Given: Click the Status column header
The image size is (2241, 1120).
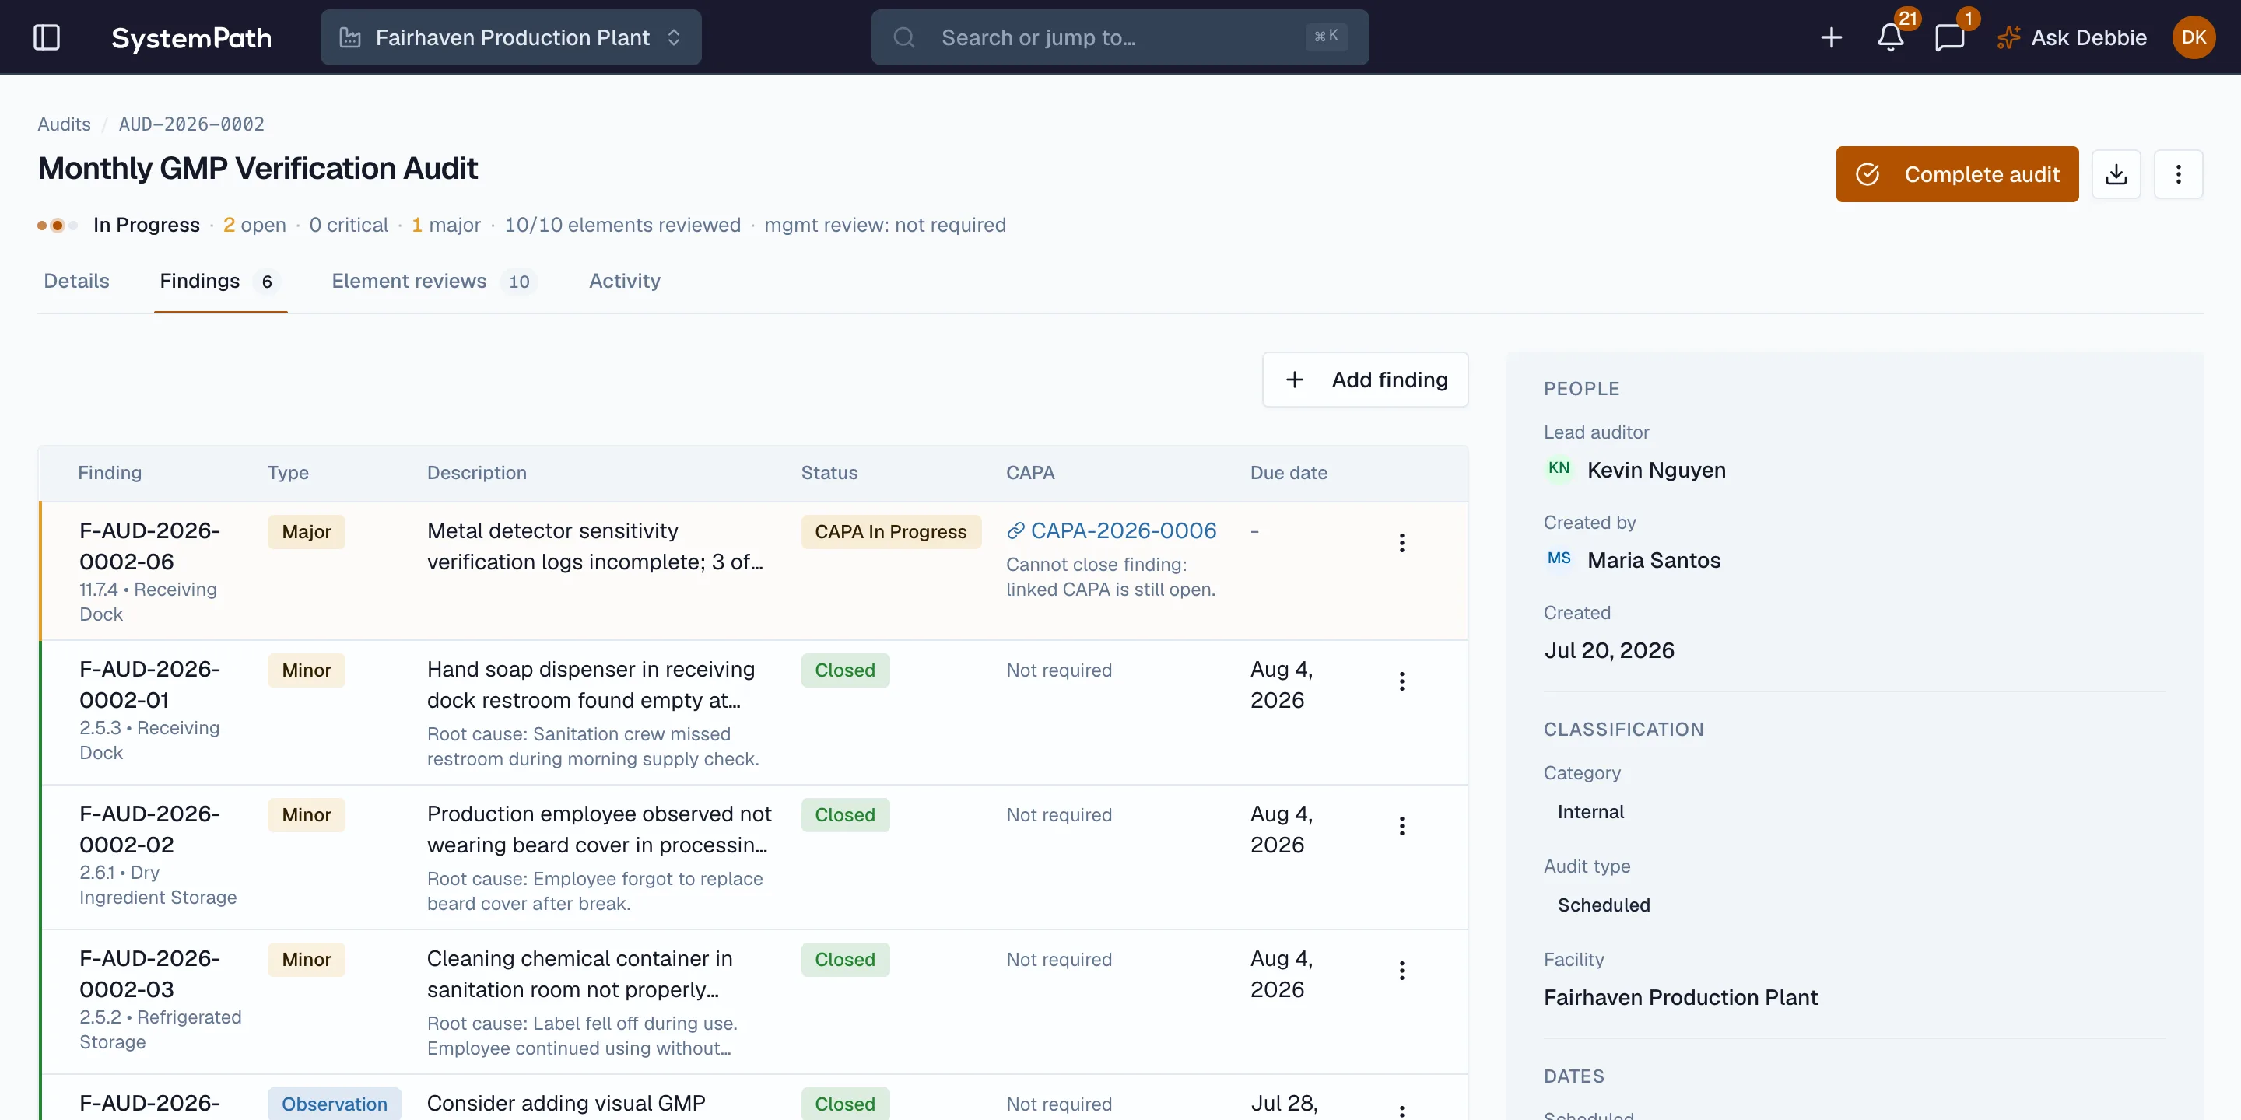Looking at the screenshot, I should [x=829, y=472].
